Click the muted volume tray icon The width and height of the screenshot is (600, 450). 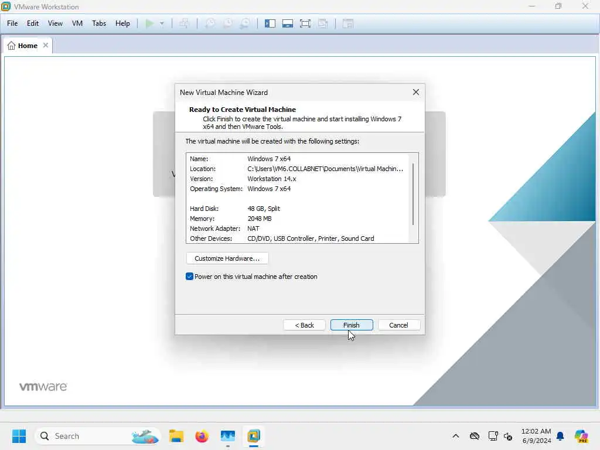click(x=508, y=436)
